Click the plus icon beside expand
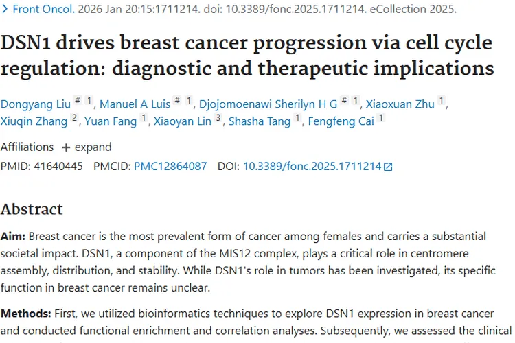Viewport: 515px width, 343px height. [x=66, y=147]
